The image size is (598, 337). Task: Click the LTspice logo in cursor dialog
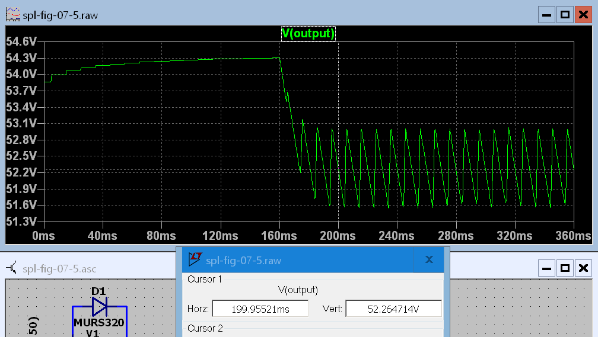point(195,259)
